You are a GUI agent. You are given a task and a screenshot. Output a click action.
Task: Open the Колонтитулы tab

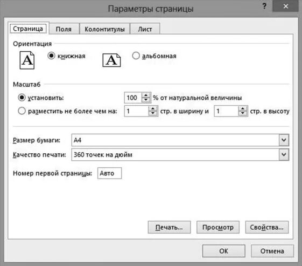(104, 29)
